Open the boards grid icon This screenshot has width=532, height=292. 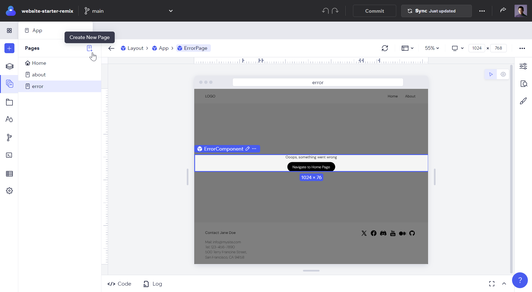tap(9, 30)
